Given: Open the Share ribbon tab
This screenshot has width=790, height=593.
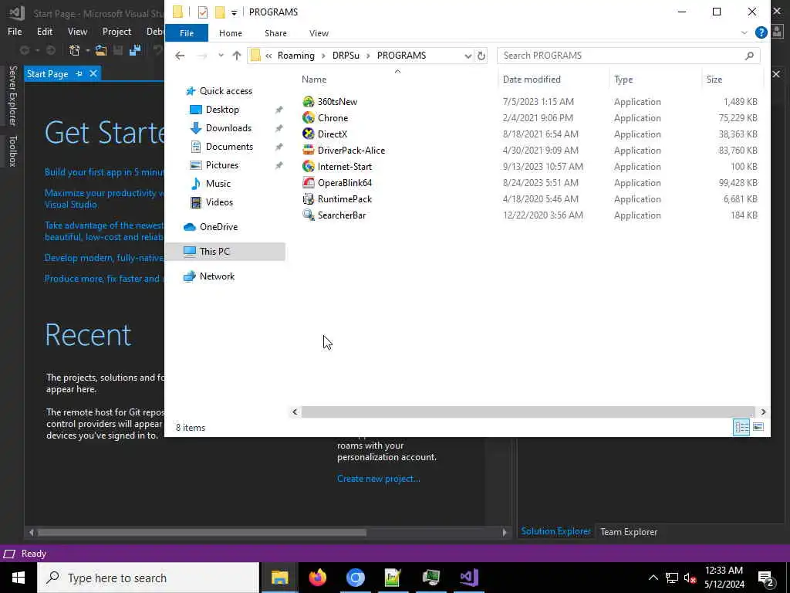Looking at the screenshot, I should tap(275, 33).
